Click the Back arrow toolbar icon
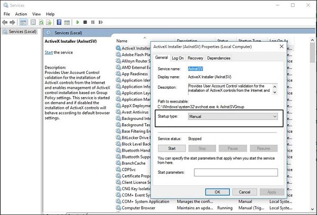This screenshot has height=215, width=317. point(5,22)
